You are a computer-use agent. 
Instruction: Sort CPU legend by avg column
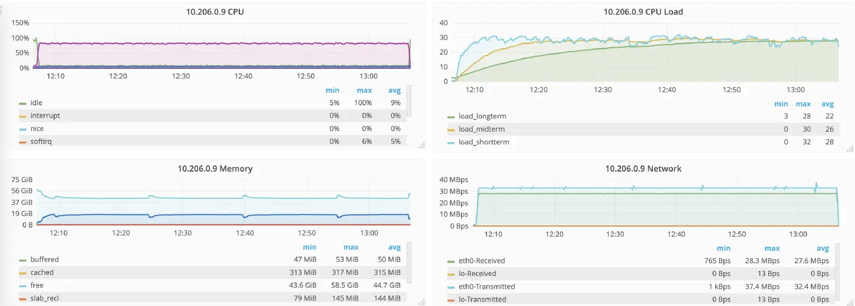click(x=394, y=91)
